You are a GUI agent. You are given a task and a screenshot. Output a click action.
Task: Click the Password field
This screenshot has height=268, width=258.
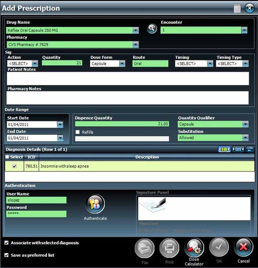click(x=36, y=214)
